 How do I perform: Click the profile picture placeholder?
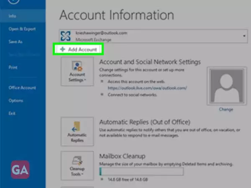point(227,86)
